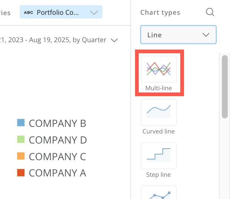Open the Line chart category dropdown

tap(178, 35)
